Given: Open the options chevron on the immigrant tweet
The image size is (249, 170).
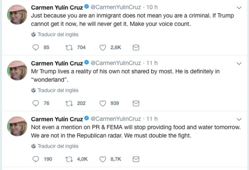Looking at the screenshot, I should click(239, 8).
